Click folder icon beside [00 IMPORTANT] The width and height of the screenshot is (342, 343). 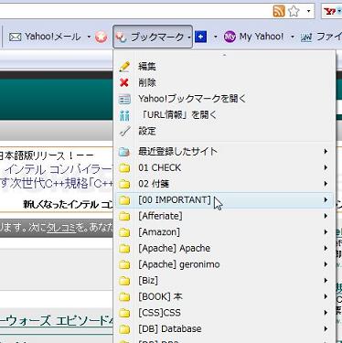124,200
